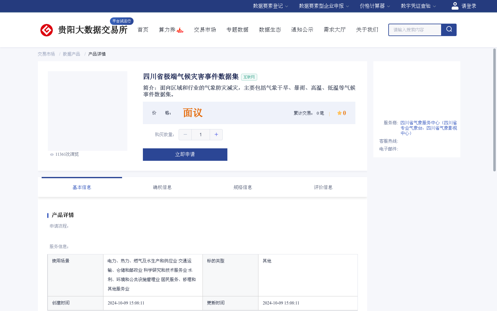
Task: Click the 四川省气象服务中心 provider link
Action: coord(428,128)
